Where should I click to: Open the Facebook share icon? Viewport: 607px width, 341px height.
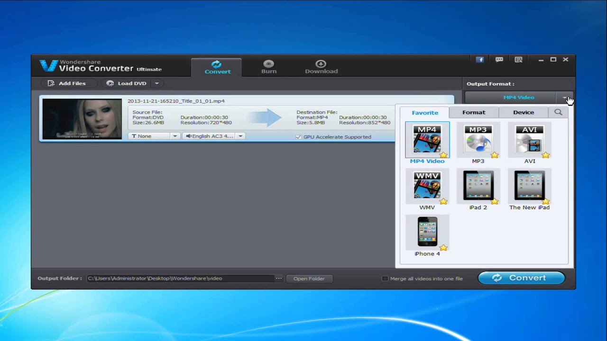coord(480,60)
